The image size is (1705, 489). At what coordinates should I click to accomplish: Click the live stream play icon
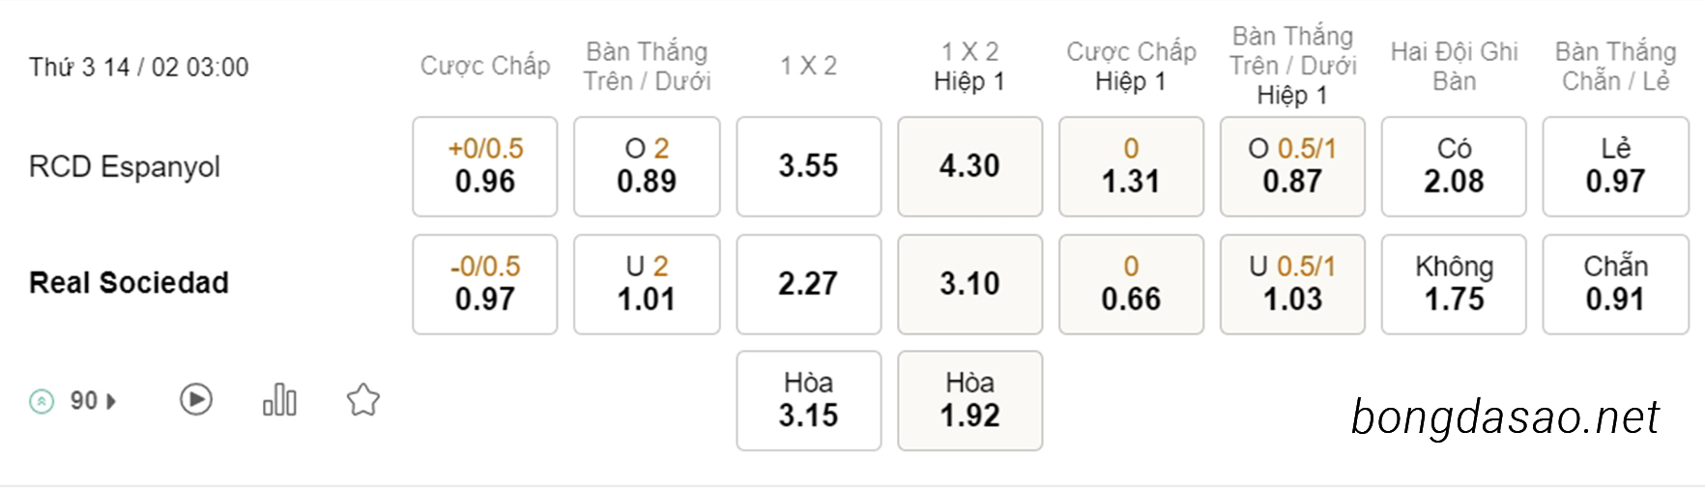coord(196,399)
